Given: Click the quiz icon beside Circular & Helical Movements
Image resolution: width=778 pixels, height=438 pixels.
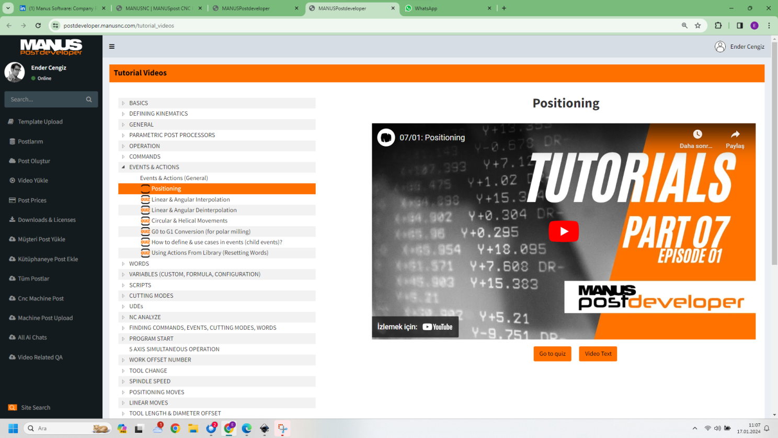Looking at the screenshot, I should (145, 221).
